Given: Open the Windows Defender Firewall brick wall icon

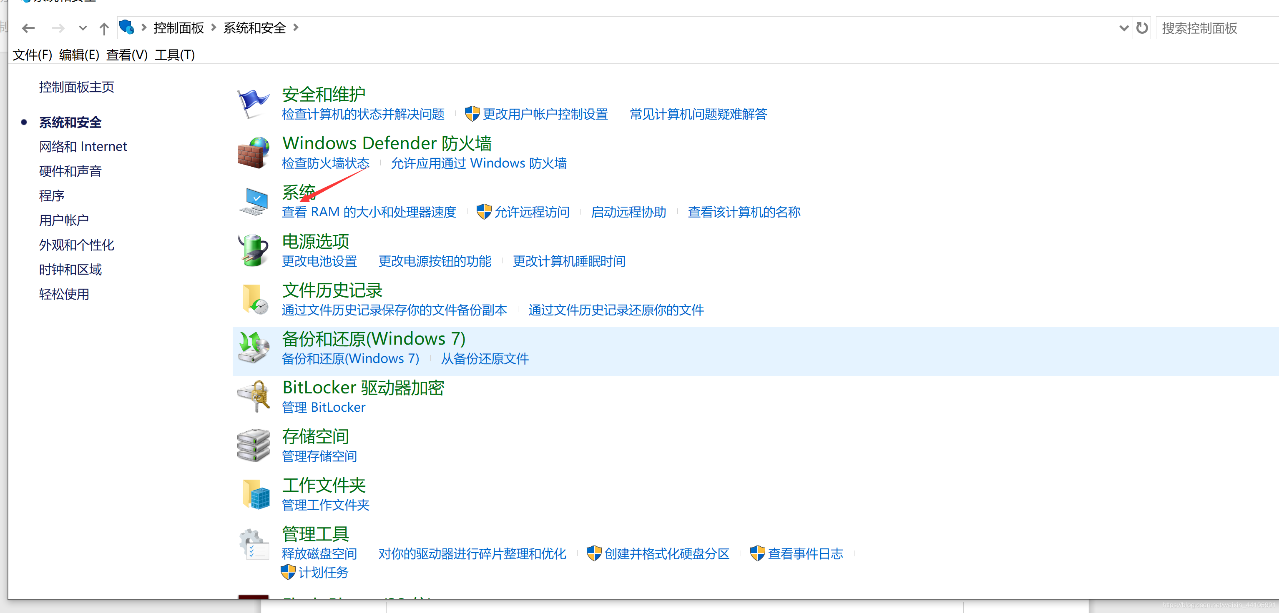Looking at the screenshot, I should (x=253, y=153).
